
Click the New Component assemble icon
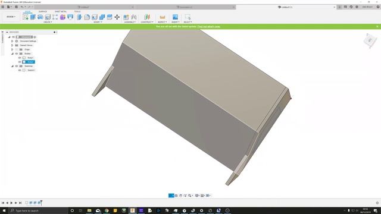(126, 17)
